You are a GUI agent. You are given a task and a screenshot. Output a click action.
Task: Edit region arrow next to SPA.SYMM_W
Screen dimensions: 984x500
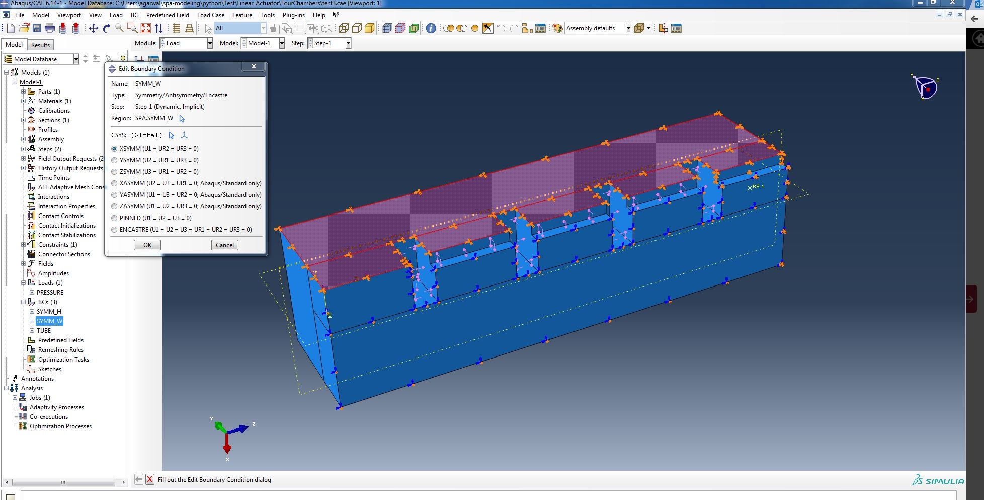182,119
